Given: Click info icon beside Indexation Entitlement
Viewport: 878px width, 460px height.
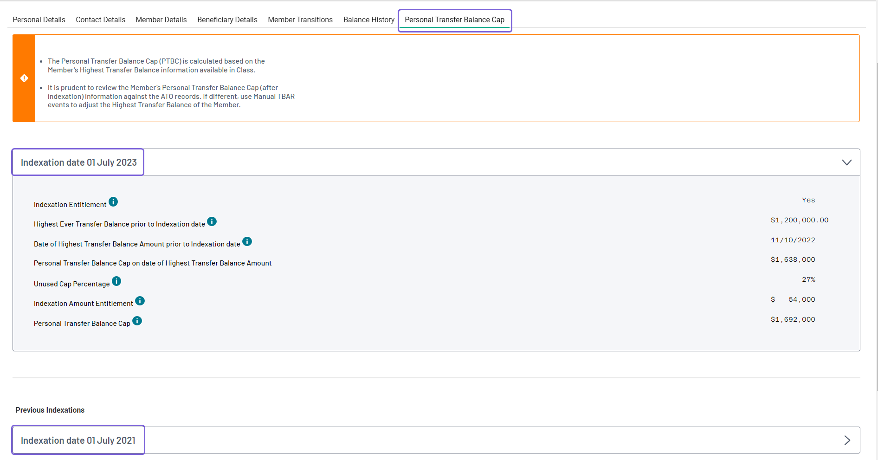Looking at the screenshot, I should [113, 202].
